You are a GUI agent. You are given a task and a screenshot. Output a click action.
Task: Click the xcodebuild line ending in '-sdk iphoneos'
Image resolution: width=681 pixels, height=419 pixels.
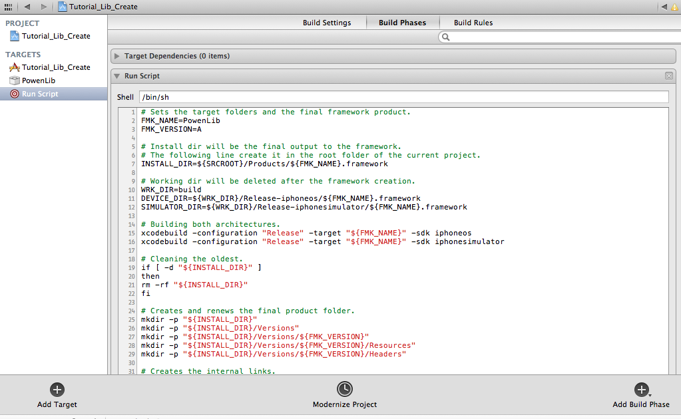click(x=306, y=233)
